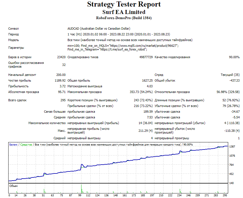The width and height of the screenshot is (243, 198).
Task: Click the mn=100 Find_me_on_MQL5 parameter line
Action: click(x=123, y=46)
